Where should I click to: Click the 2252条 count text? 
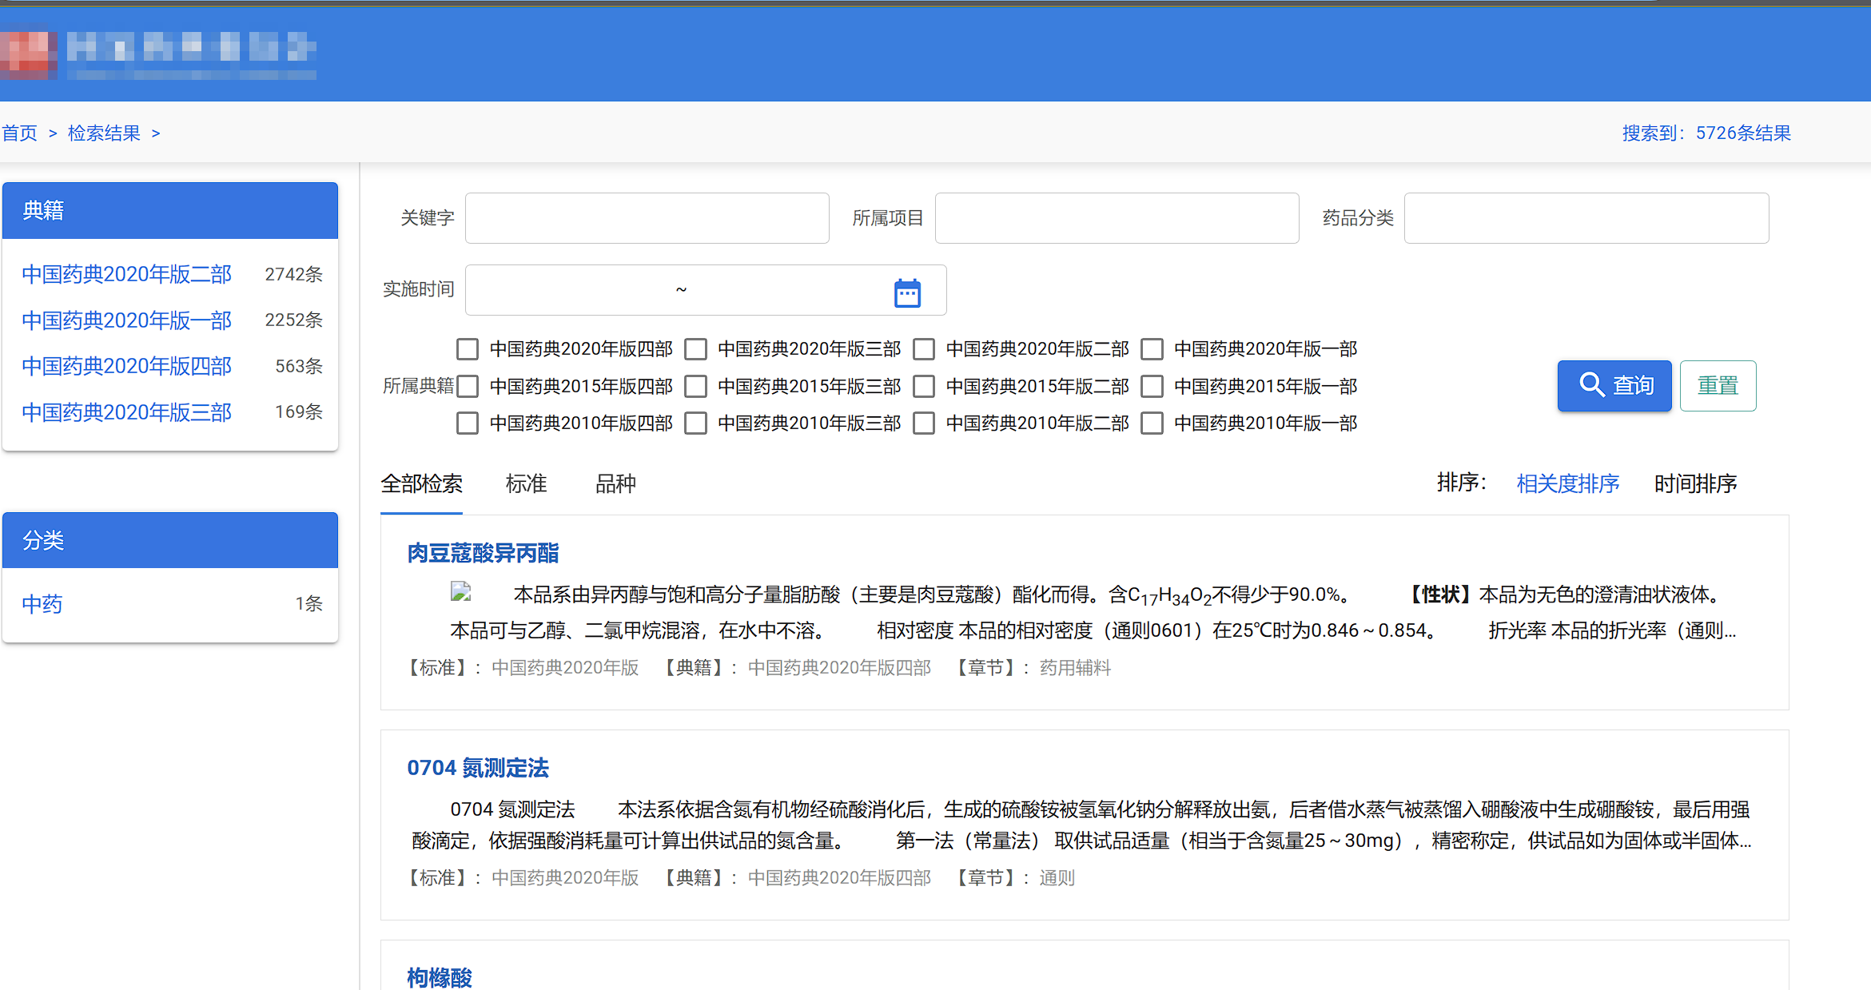pyautogui.click(x=293, y=320)
